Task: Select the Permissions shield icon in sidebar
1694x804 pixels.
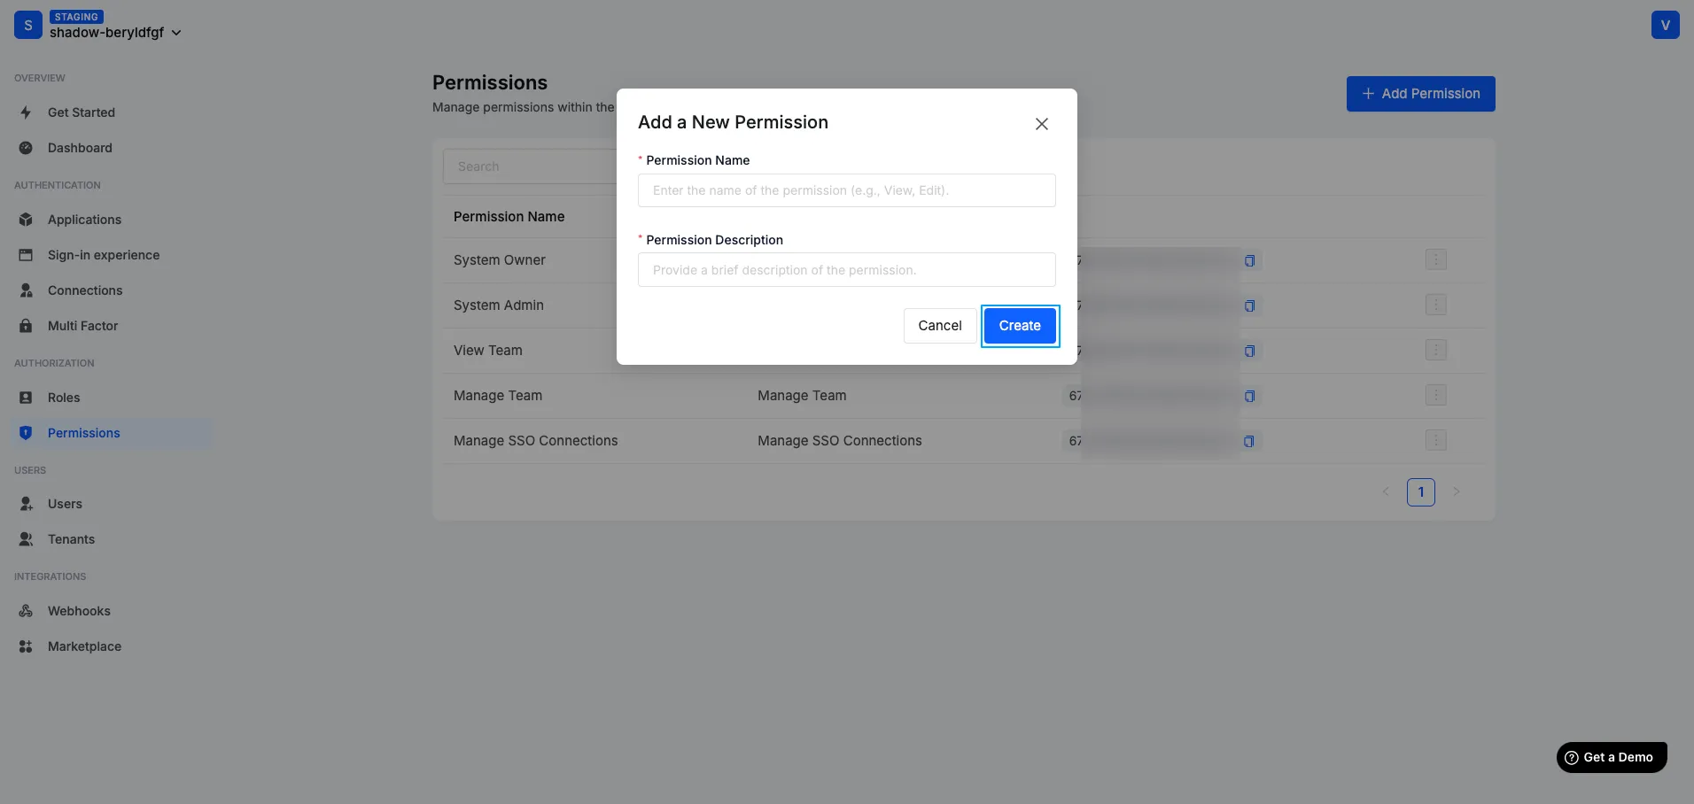Action: tap(26, 433)
